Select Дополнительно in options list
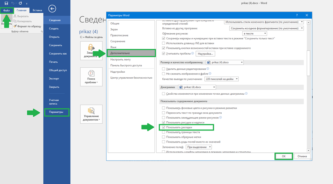 132,53
